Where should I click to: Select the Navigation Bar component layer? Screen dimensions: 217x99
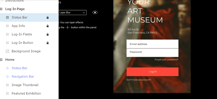coord(23,77)
